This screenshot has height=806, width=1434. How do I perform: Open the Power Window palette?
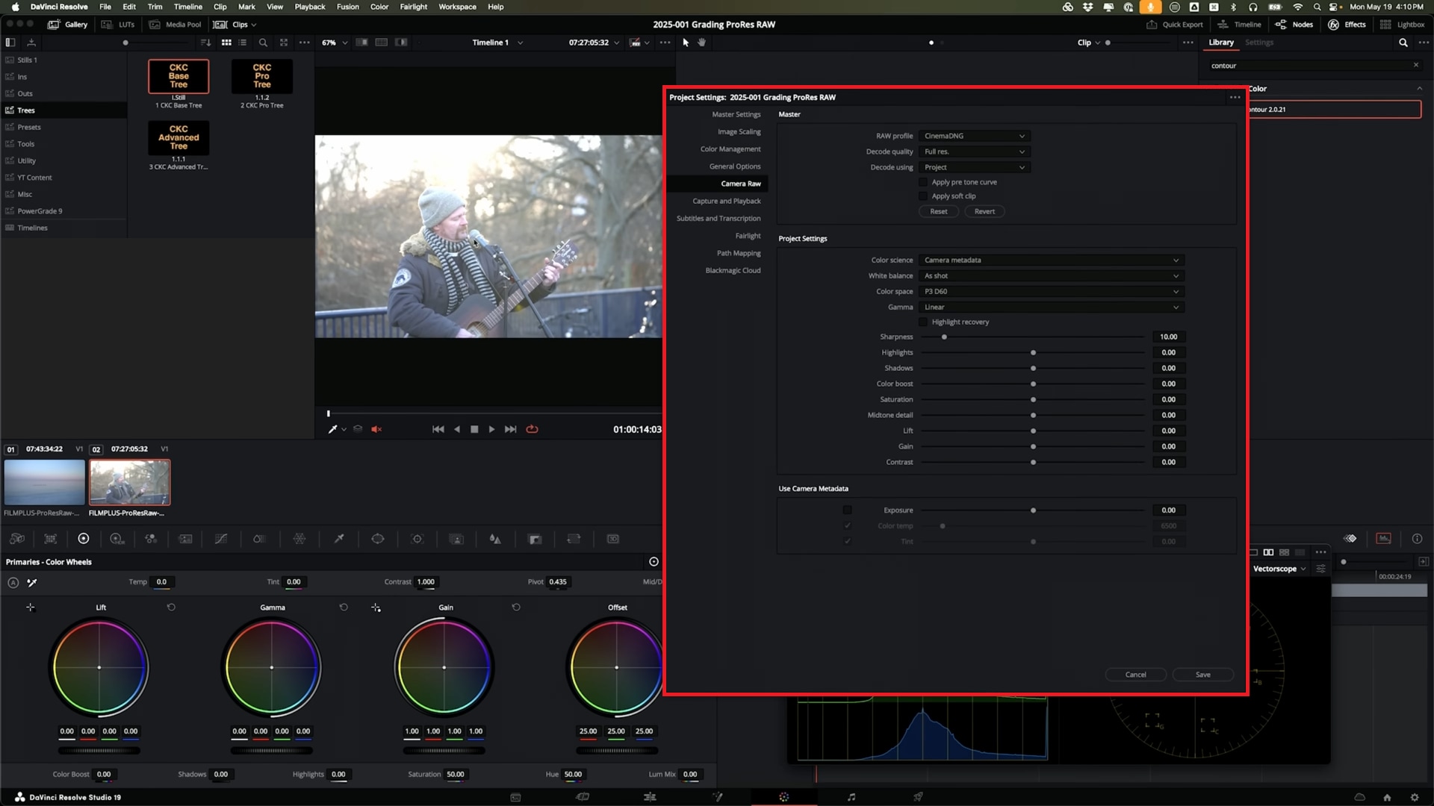(x=378, y=539)
